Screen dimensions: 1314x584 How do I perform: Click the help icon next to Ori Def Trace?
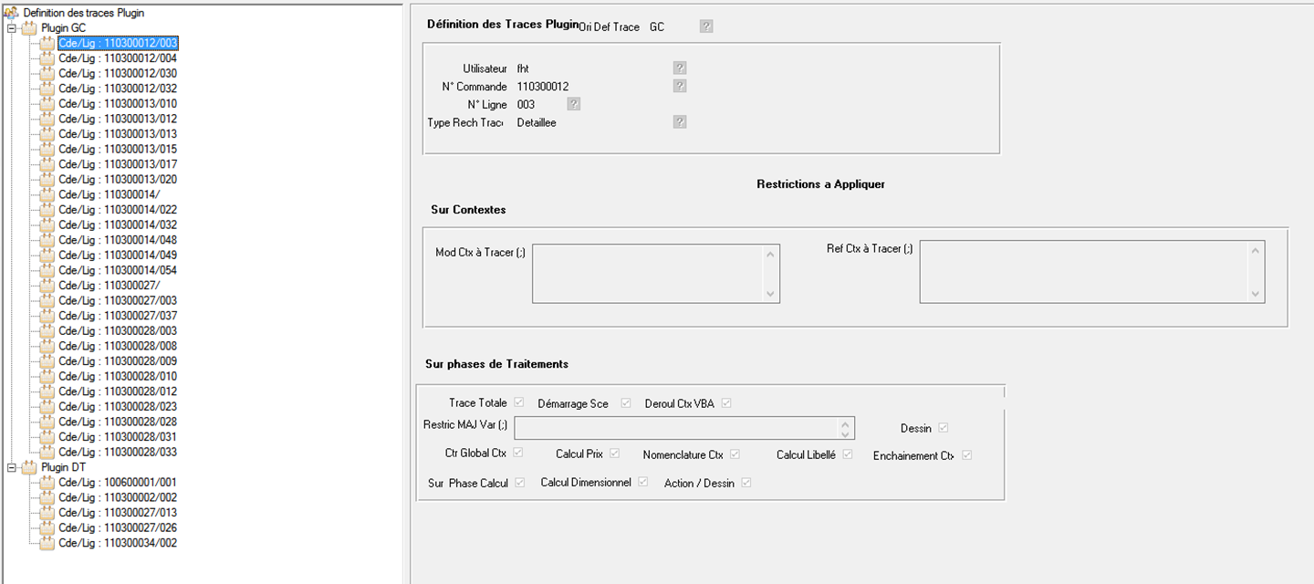click(706, 26)
